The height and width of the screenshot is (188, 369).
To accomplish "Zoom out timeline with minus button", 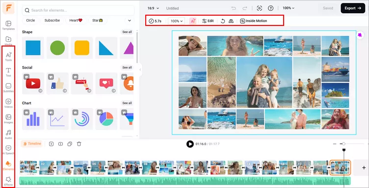I will (335, 144).
